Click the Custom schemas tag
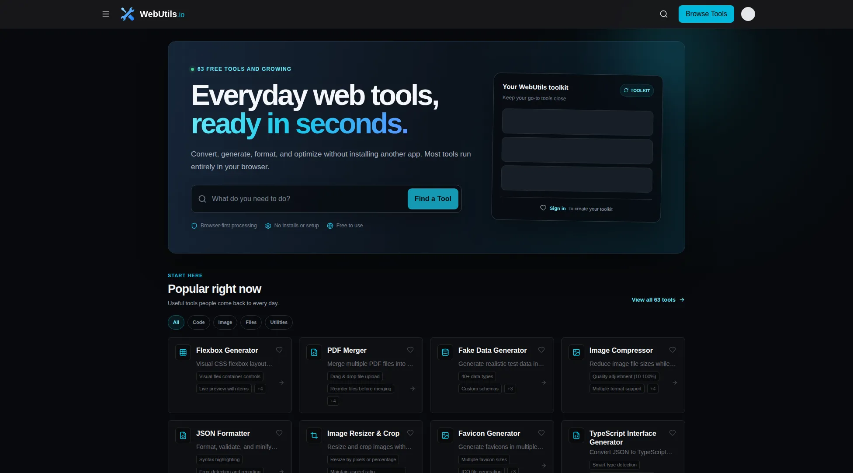The height and width of the screenshot is (473, 853). pyautogui.click(x=480, y=389)
